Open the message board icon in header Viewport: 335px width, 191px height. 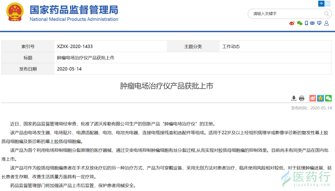click(319, 23)
